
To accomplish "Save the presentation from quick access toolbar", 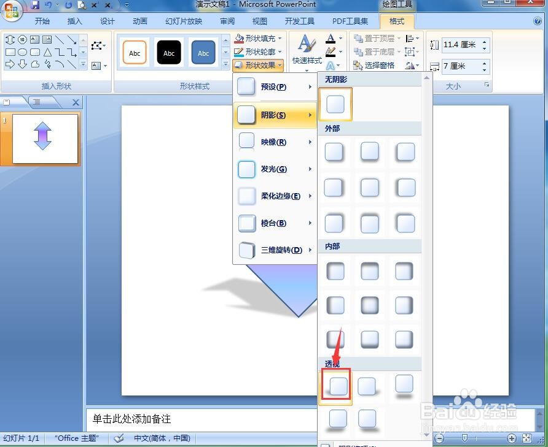I will [35, 4].
